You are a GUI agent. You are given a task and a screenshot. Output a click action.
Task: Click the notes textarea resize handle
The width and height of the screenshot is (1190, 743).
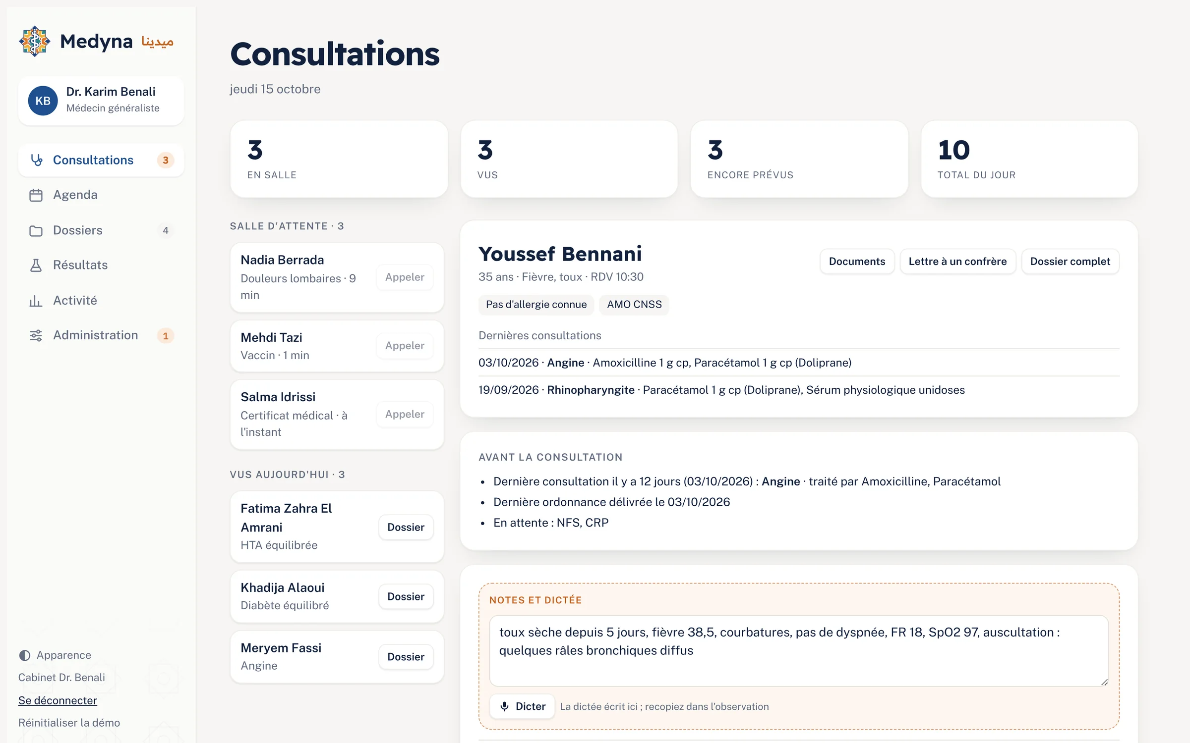pyautogui.click(x=1104, y=682)
